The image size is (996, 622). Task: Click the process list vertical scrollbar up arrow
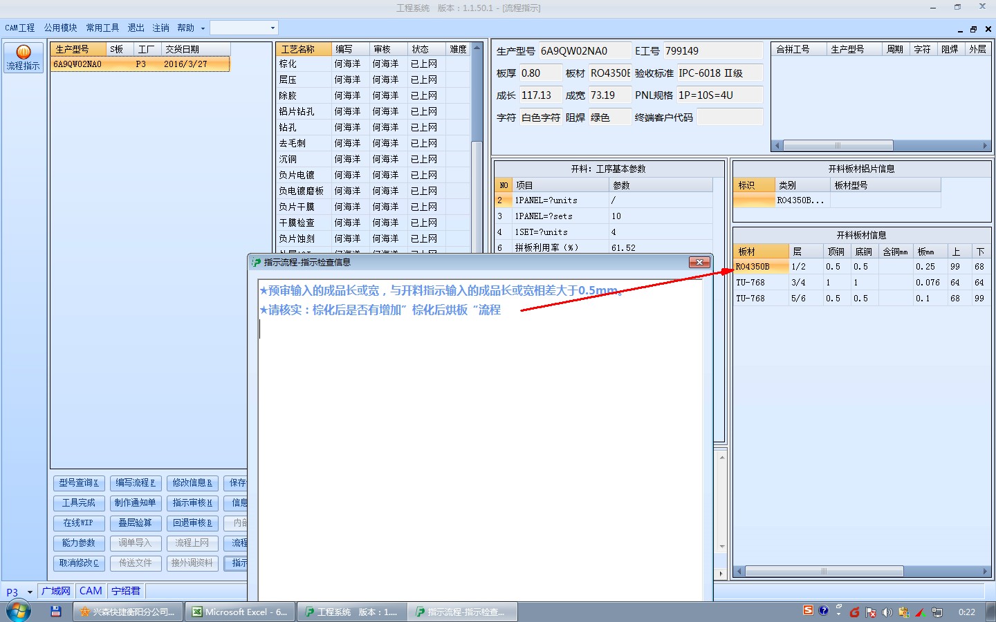point(477,48)
